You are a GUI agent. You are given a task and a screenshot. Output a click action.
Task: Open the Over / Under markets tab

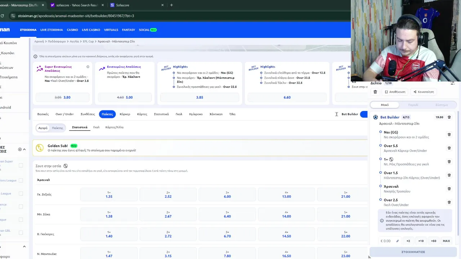[64, 114]
